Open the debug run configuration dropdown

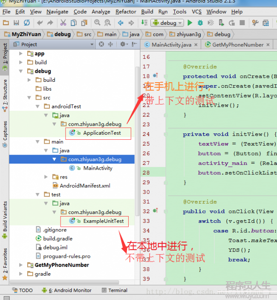(x=167, y=23)
